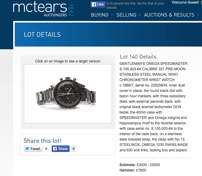Image resolution: width=202 pixels, height=176 pixels.
Task: Open the BUYING menu
Action: click(100, 15)
